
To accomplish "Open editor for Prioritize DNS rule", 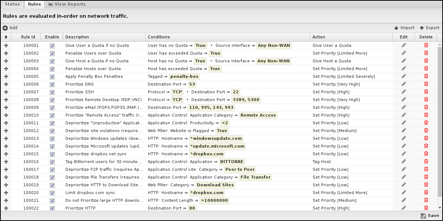I will coord(404,84).
